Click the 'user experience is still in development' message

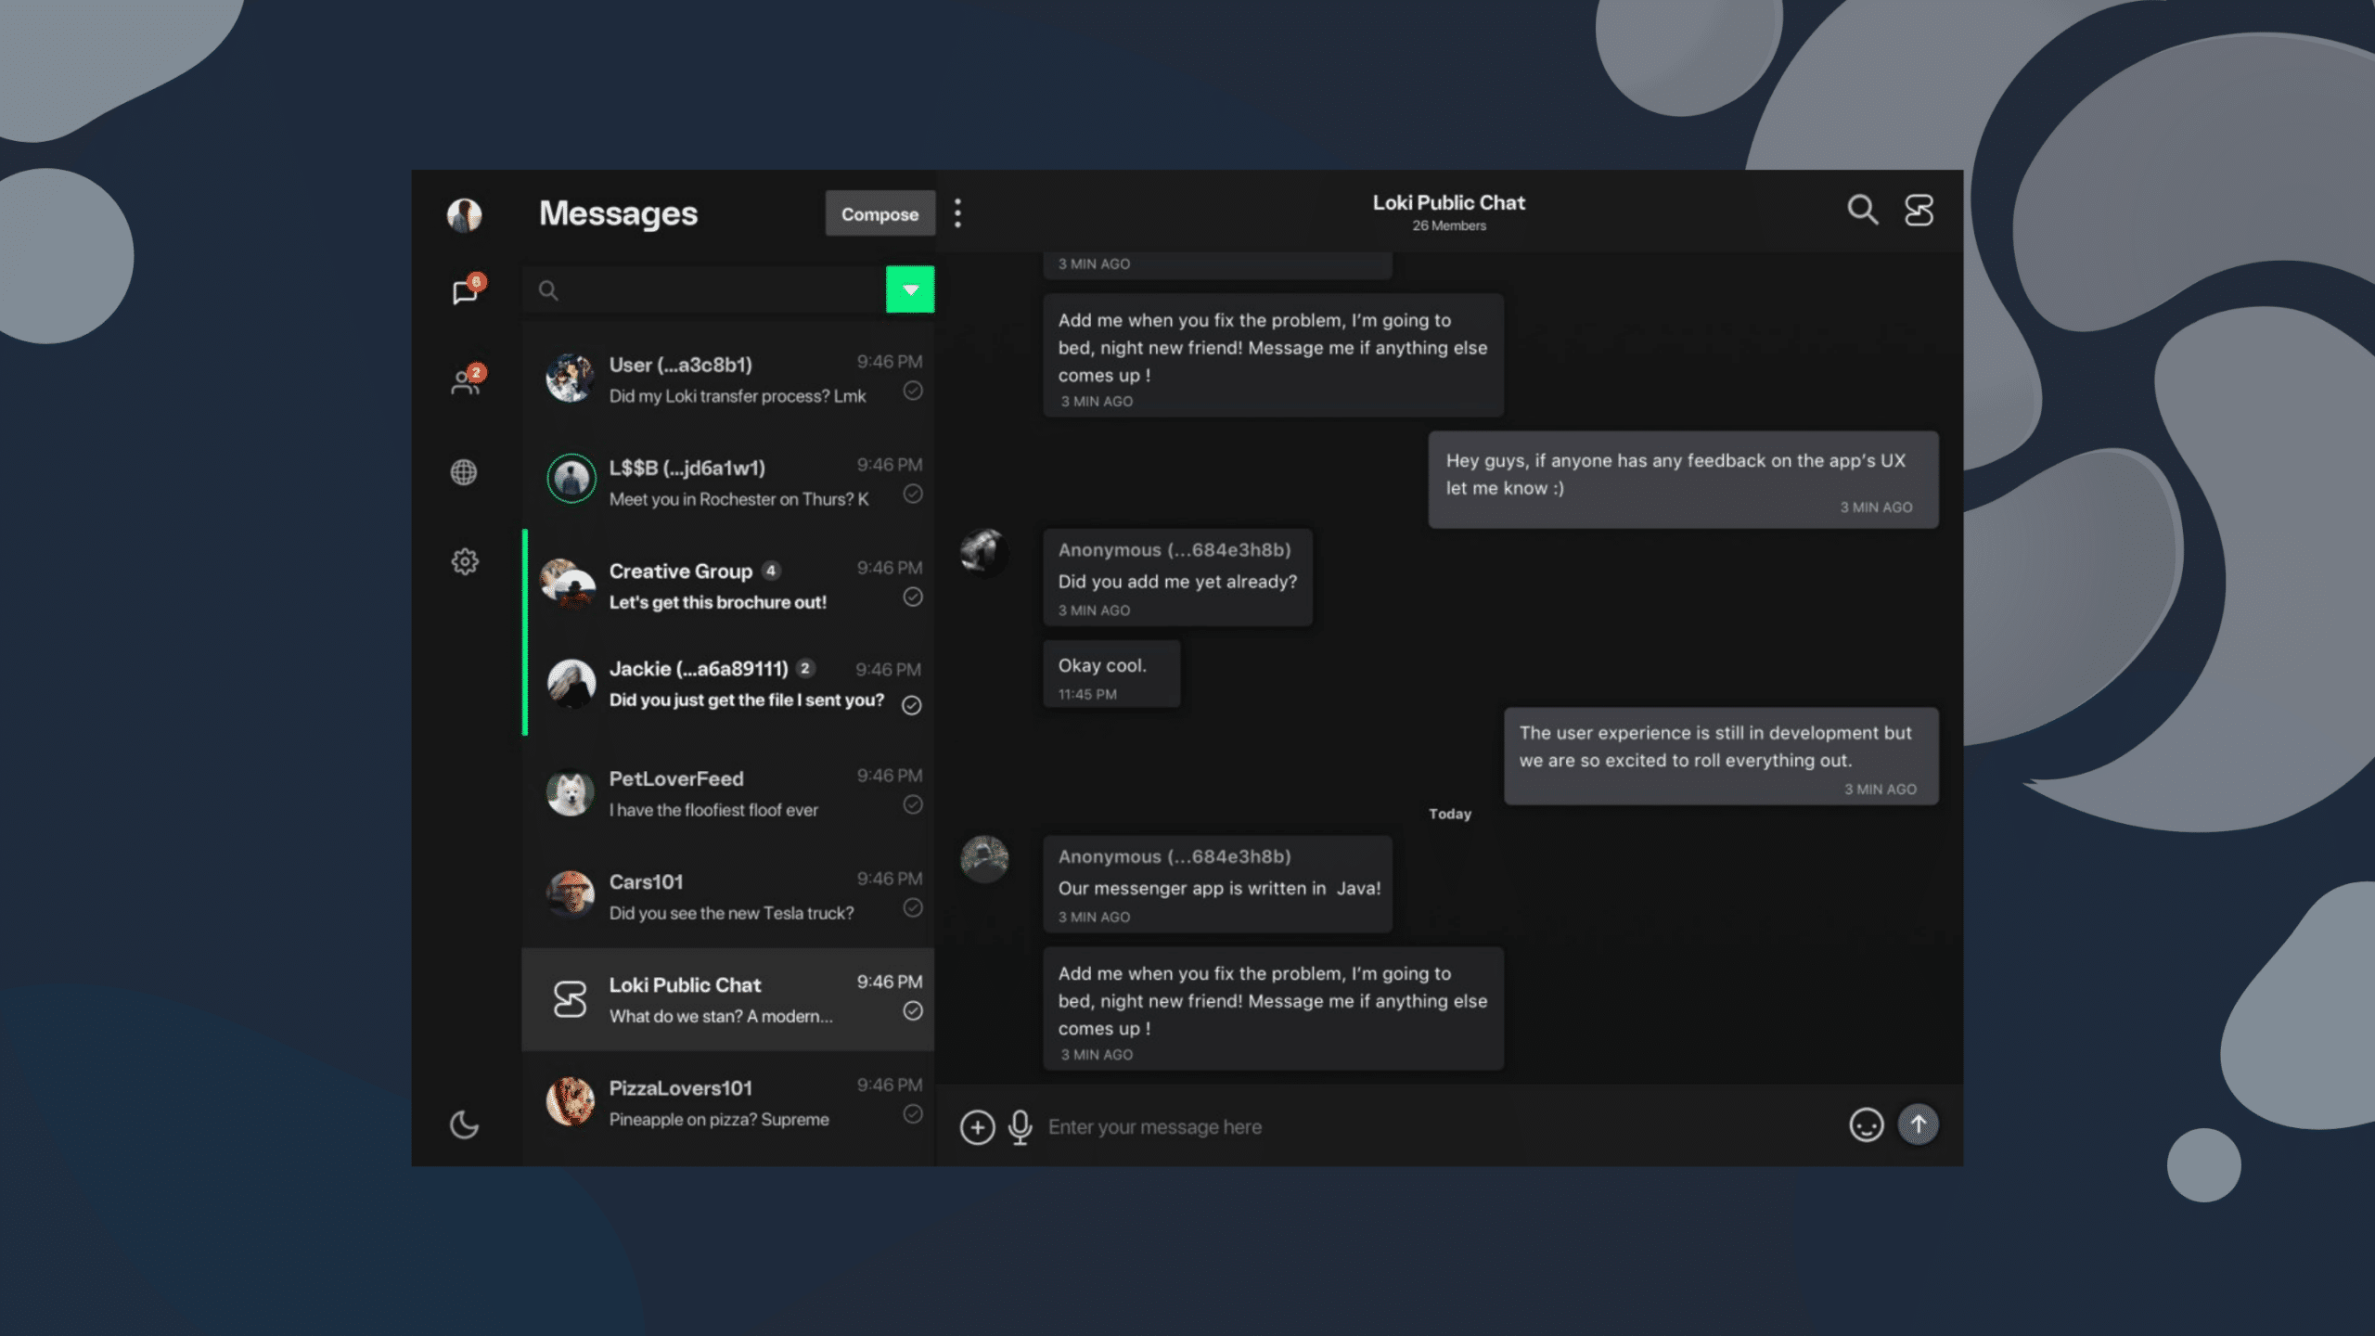click(1721, 756)
